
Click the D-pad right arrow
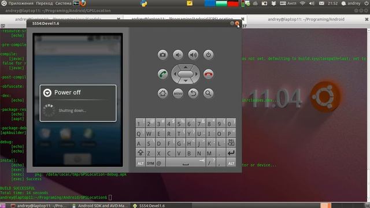click(x=197, y=74)
